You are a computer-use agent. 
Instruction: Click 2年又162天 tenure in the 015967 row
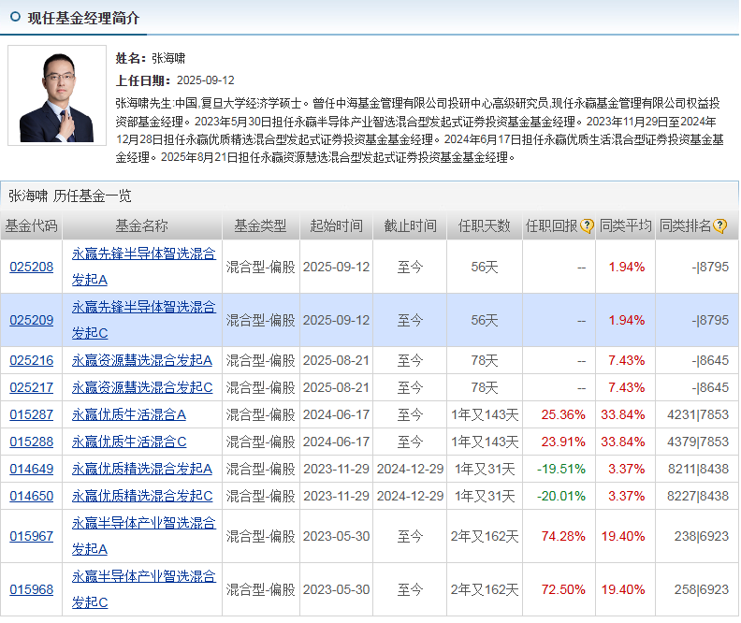(x=485, y=537)
